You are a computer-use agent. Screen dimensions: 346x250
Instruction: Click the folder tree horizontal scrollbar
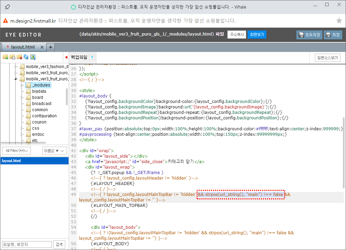[23, 143]
